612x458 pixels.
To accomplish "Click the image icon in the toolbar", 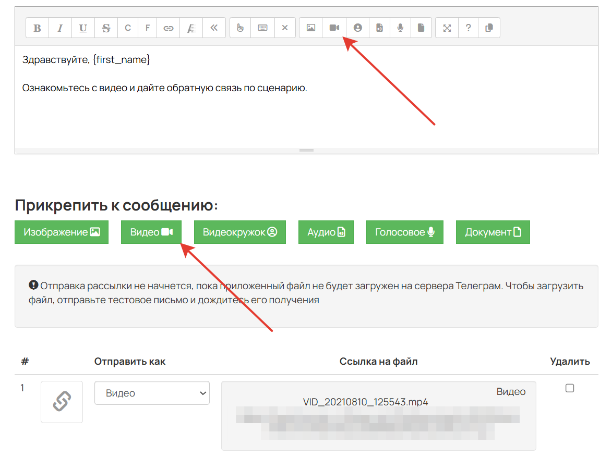I will (310, 28).
